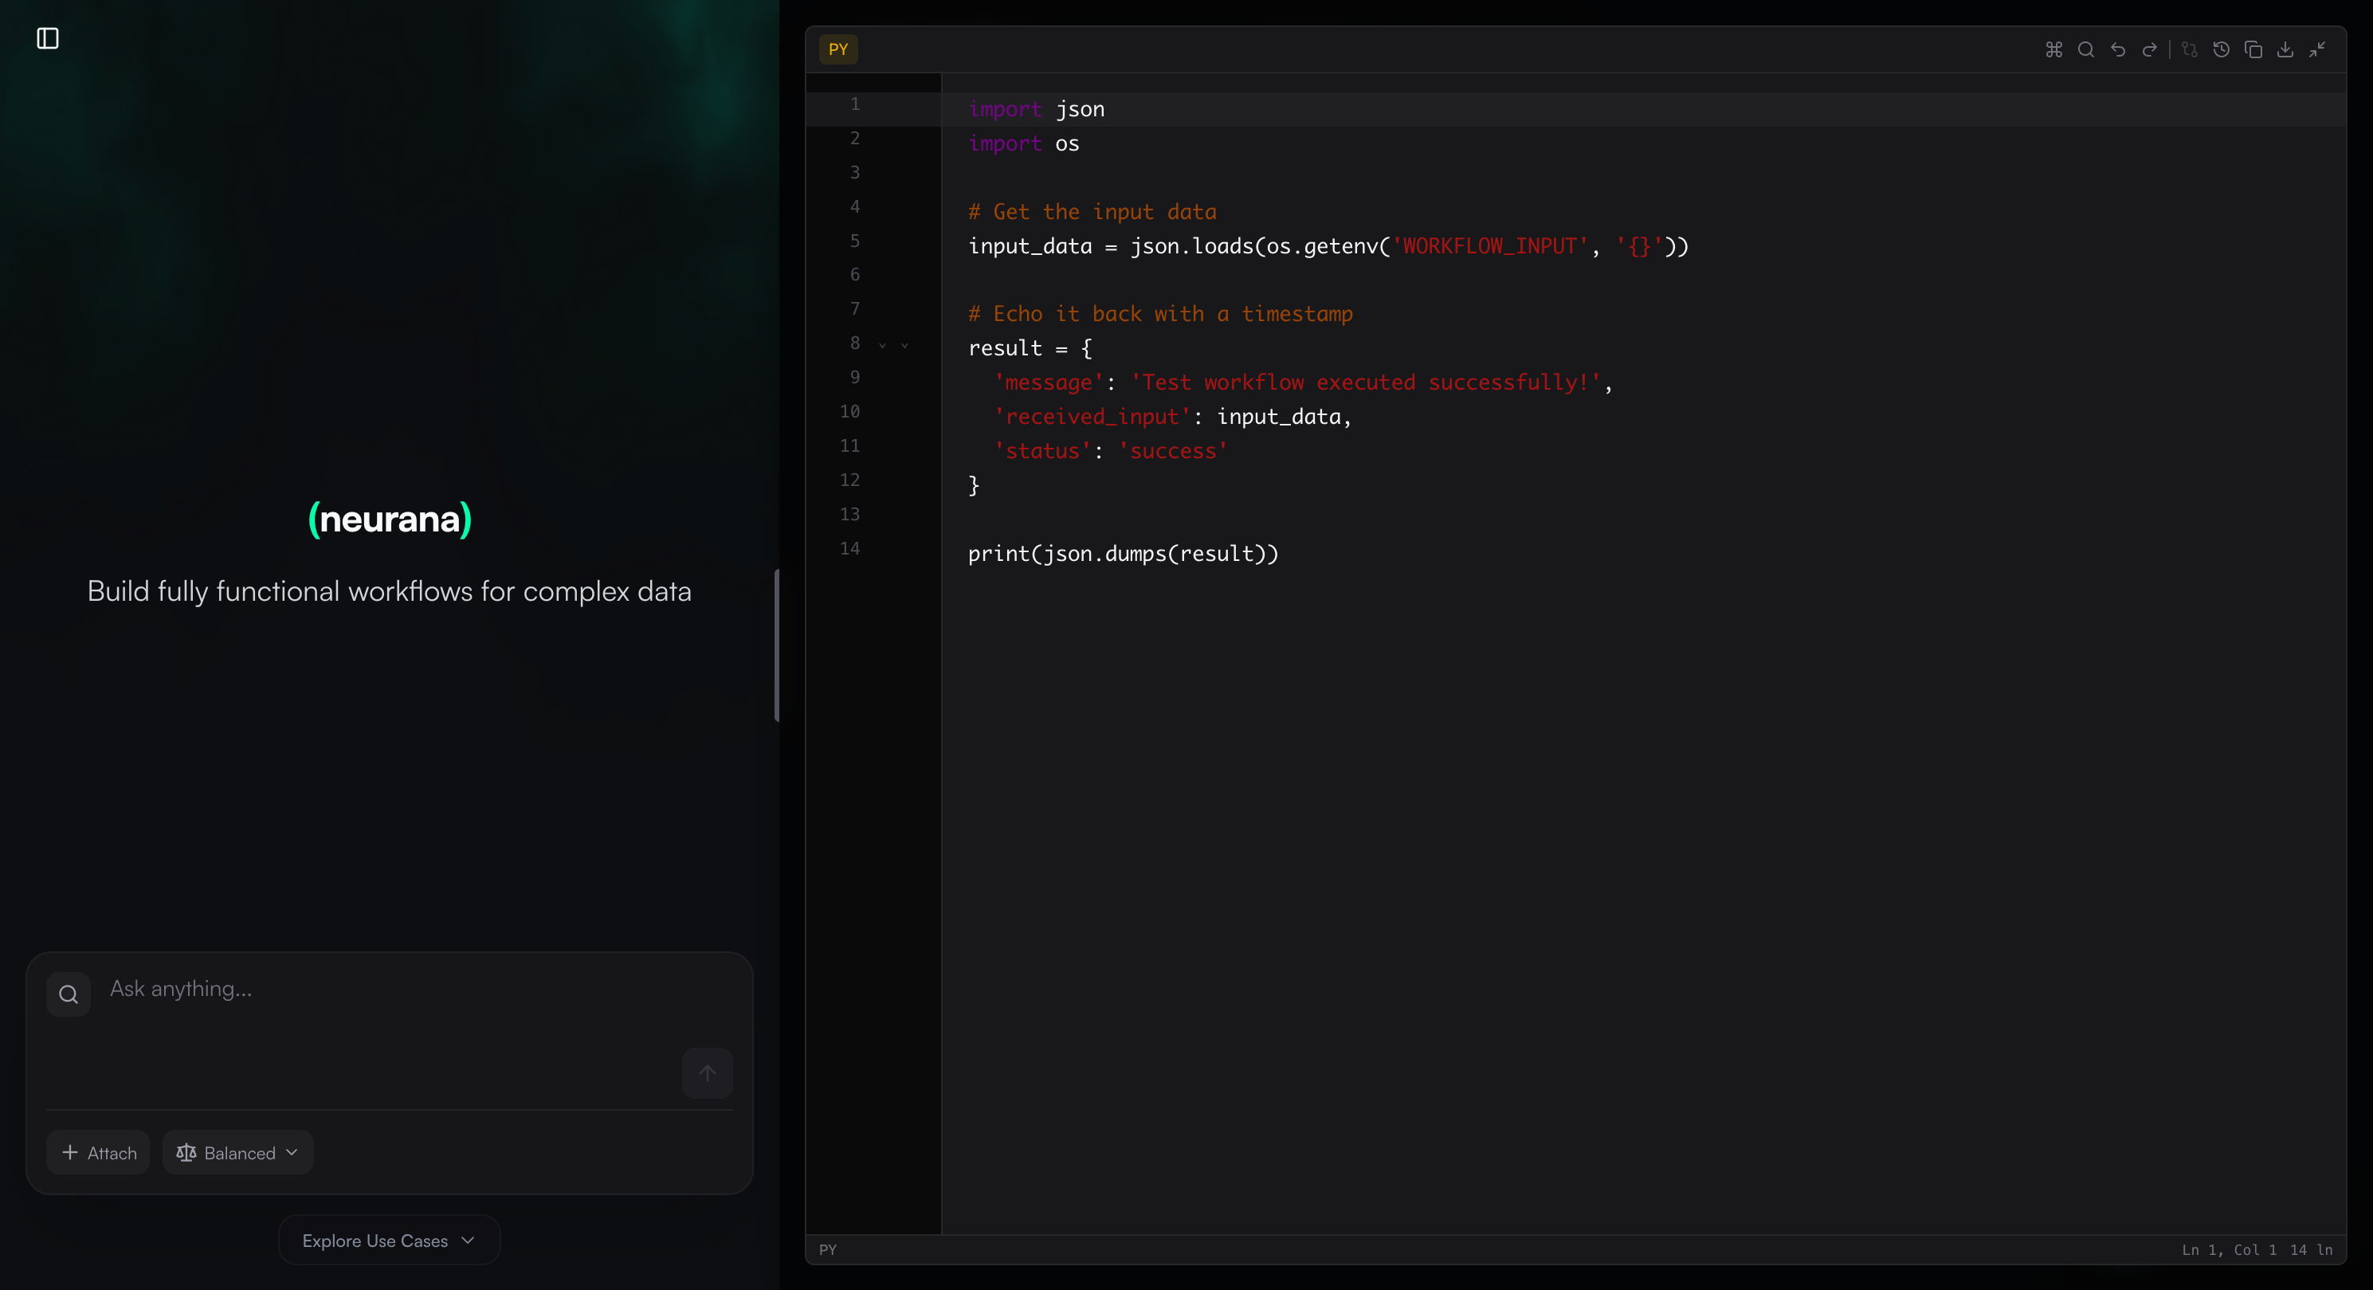The image size is (2373, 1290).
Task: Click the Ln 1, Col 1 status indicator
Action: click(x=2228, y=1249)
